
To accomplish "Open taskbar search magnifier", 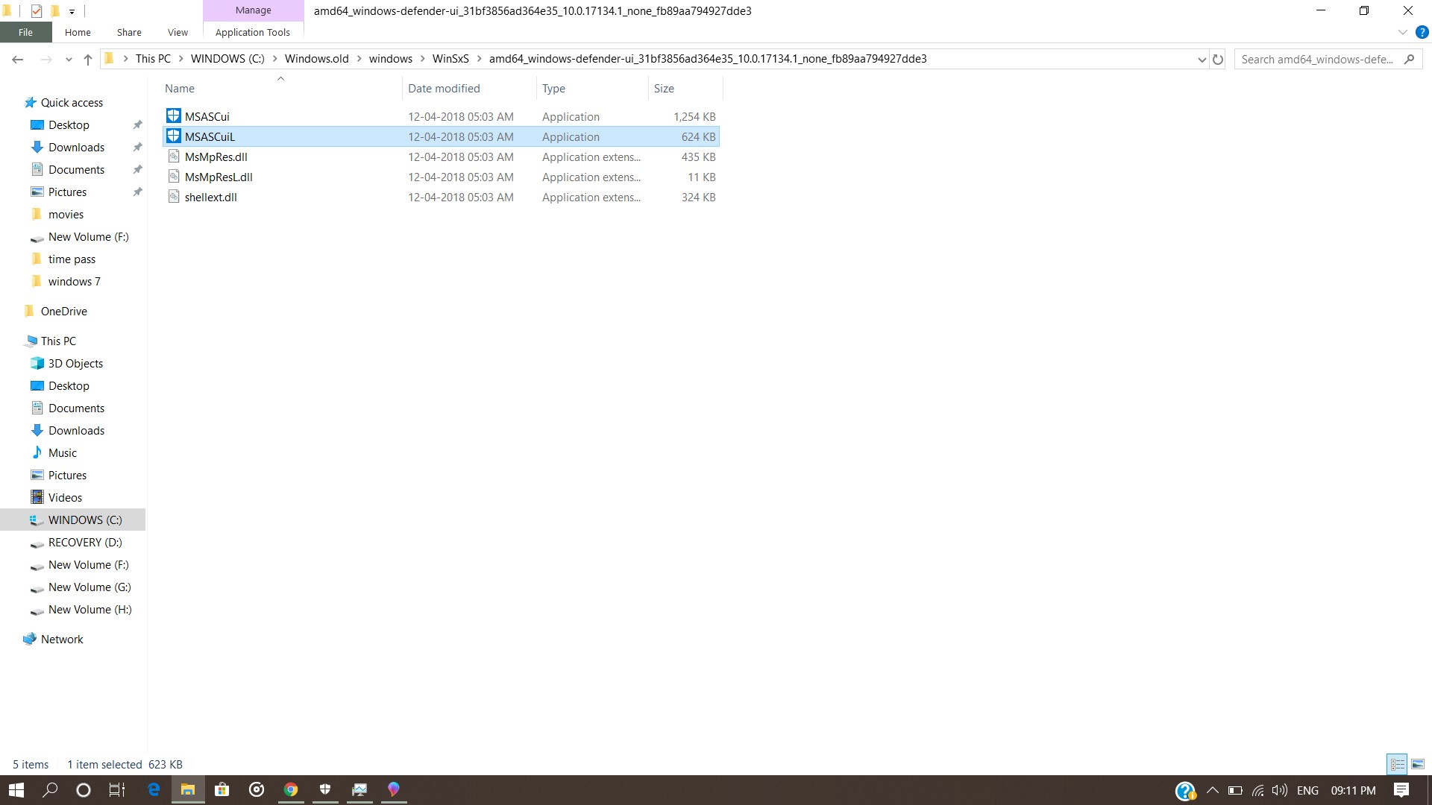I will click(50, 790).
